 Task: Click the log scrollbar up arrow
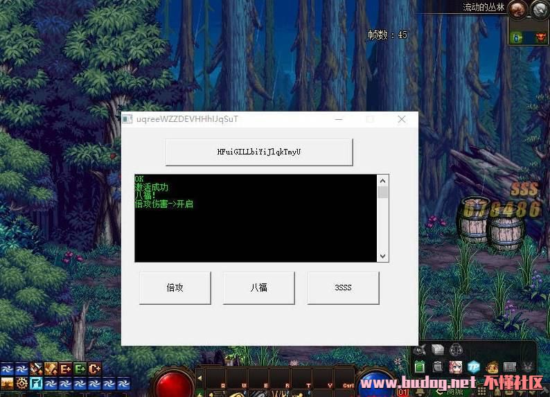(x=382, y=181)
